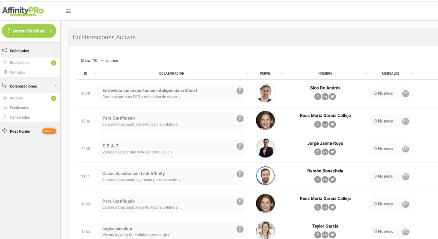Click clip icon on E-E-A-T collaboration

click(x=240, y=146)
